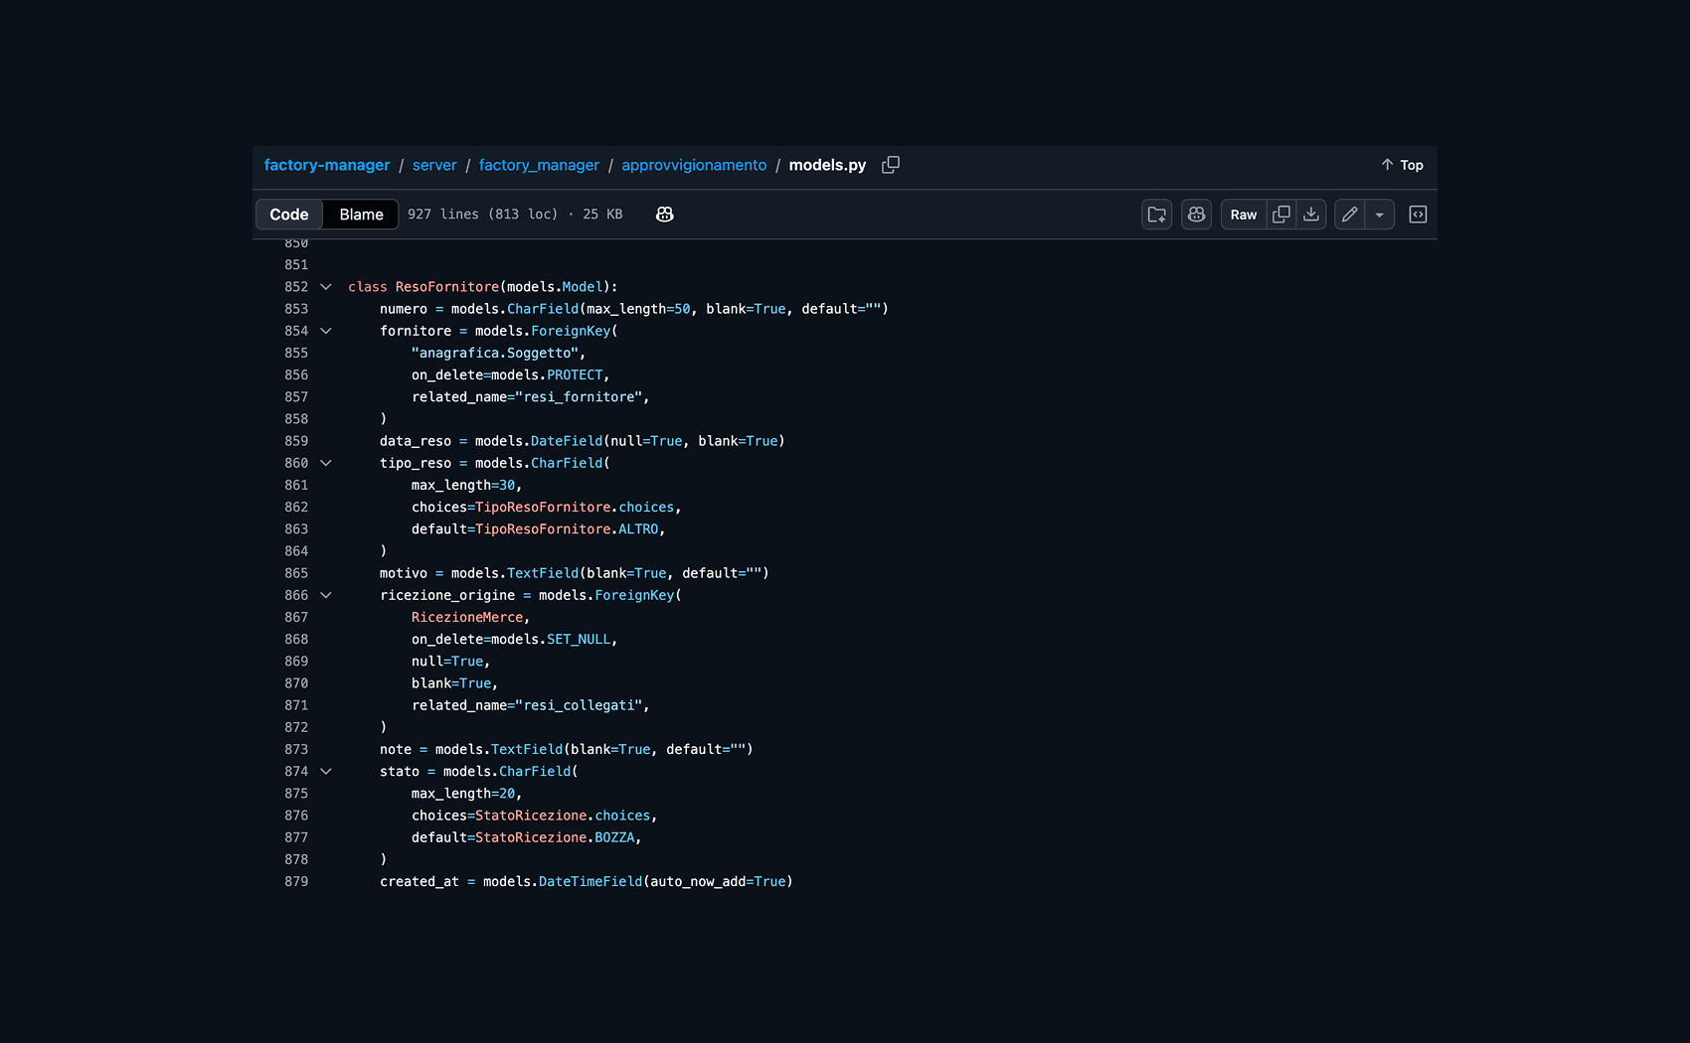This screenshot has width=1690, height=1043.
Task: Open the factory-manager repository link
Action: coord(327,165)
